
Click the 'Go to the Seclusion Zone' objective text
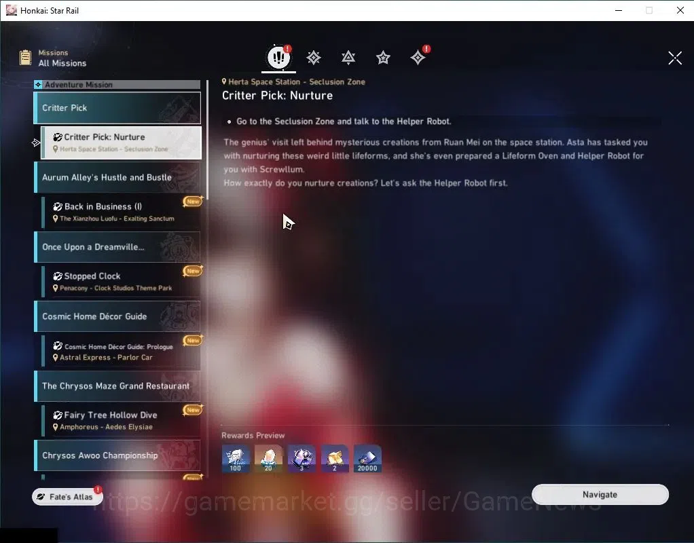(344, 121)
